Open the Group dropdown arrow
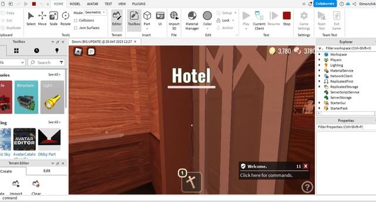376x211 pixels. click(235, 13)
